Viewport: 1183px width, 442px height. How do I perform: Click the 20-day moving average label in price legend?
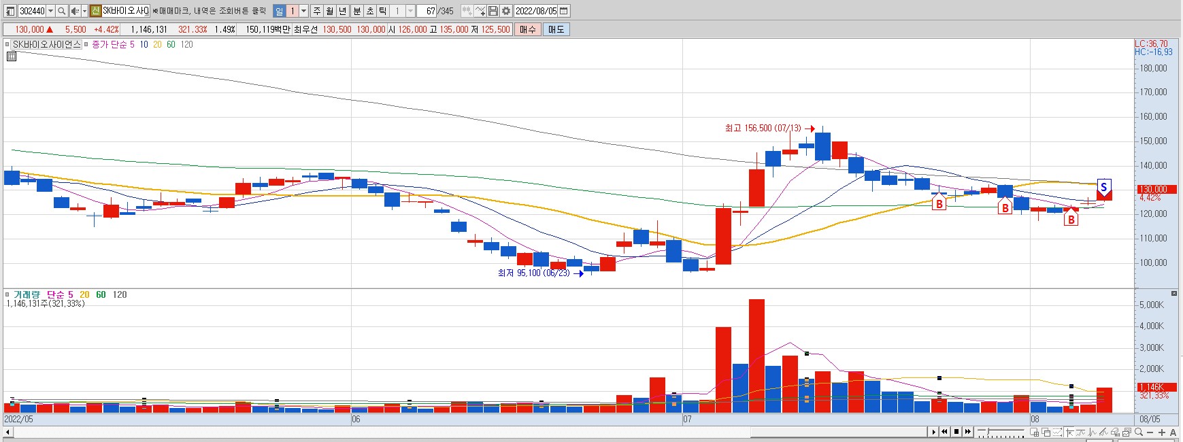pos(157,44)
